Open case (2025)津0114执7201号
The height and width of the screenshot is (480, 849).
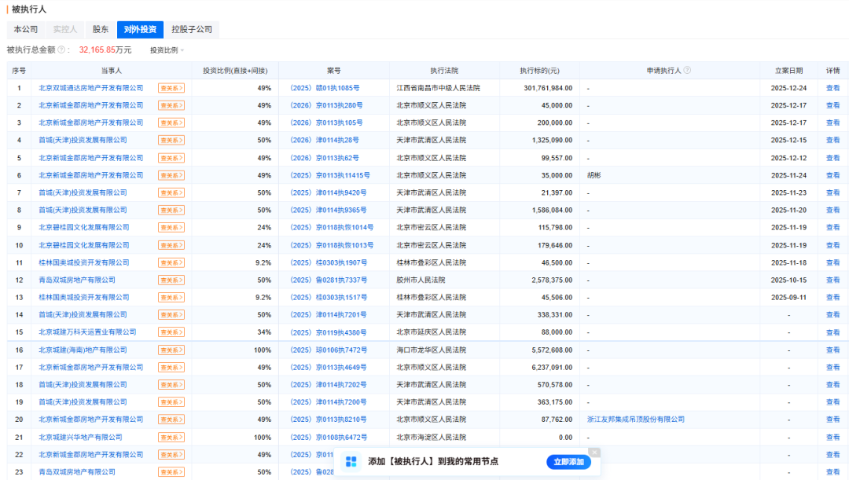(x=328, y=314)
